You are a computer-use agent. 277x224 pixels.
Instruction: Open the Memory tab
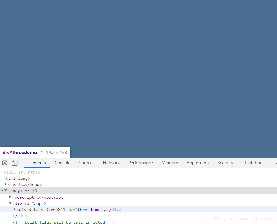170,163
